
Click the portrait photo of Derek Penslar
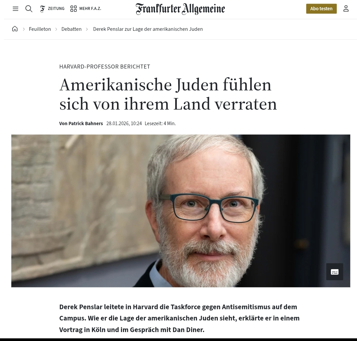[x=181, y=211]
